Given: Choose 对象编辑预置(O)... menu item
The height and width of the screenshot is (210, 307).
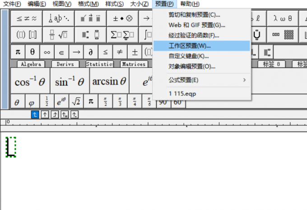Looking at the screenshot, I should point(202,67).
